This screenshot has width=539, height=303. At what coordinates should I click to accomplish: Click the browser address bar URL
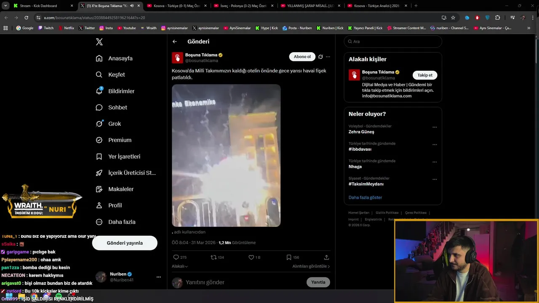(x=94, y=18)
